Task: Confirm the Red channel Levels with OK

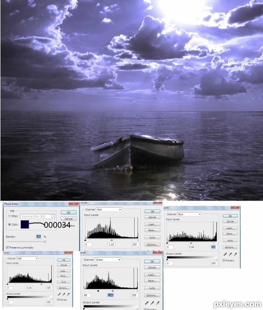Action: click(x=152, y=211)
